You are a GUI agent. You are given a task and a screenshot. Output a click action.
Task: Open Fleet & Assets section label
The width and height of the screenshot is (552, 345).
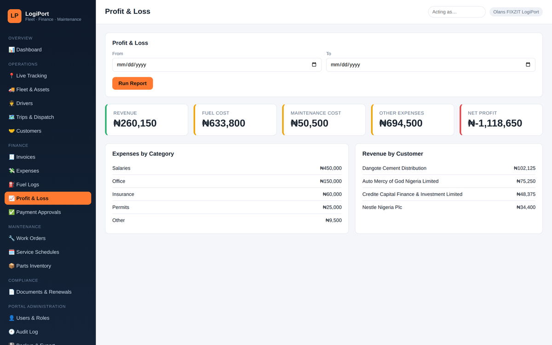pos(33,90)
